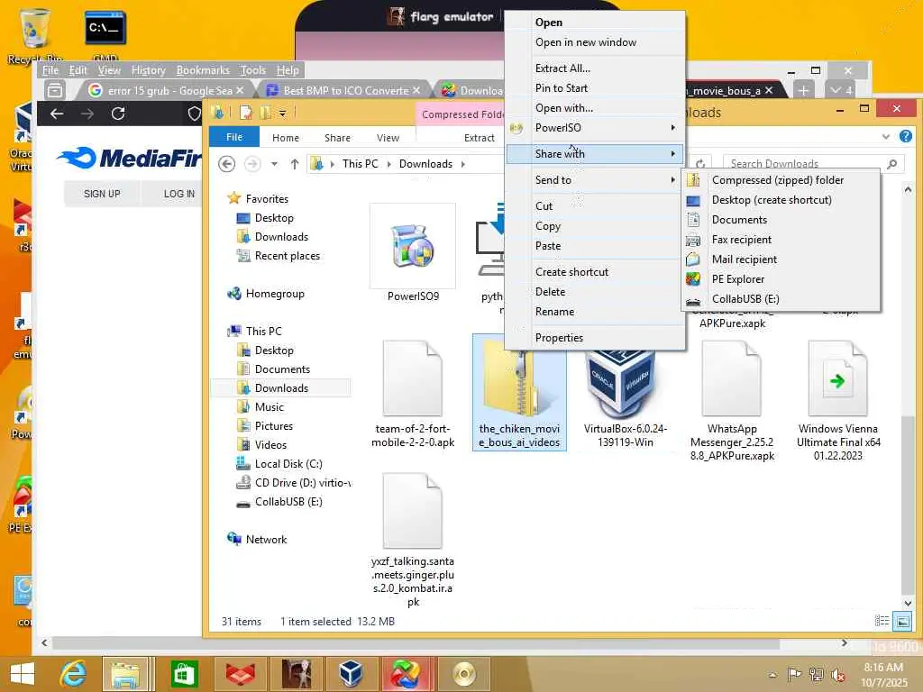Click Explorer back navigation arrow
Image resolution: width=923 pixels, height=692 pixels.
click(x=226, y=164)
